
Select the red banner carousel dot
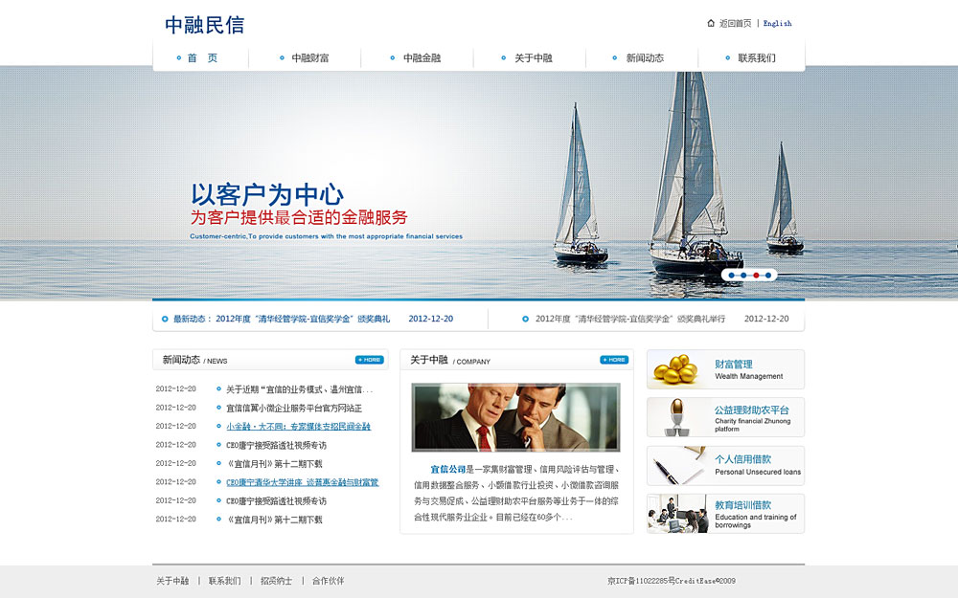click(x=756, y=276)
